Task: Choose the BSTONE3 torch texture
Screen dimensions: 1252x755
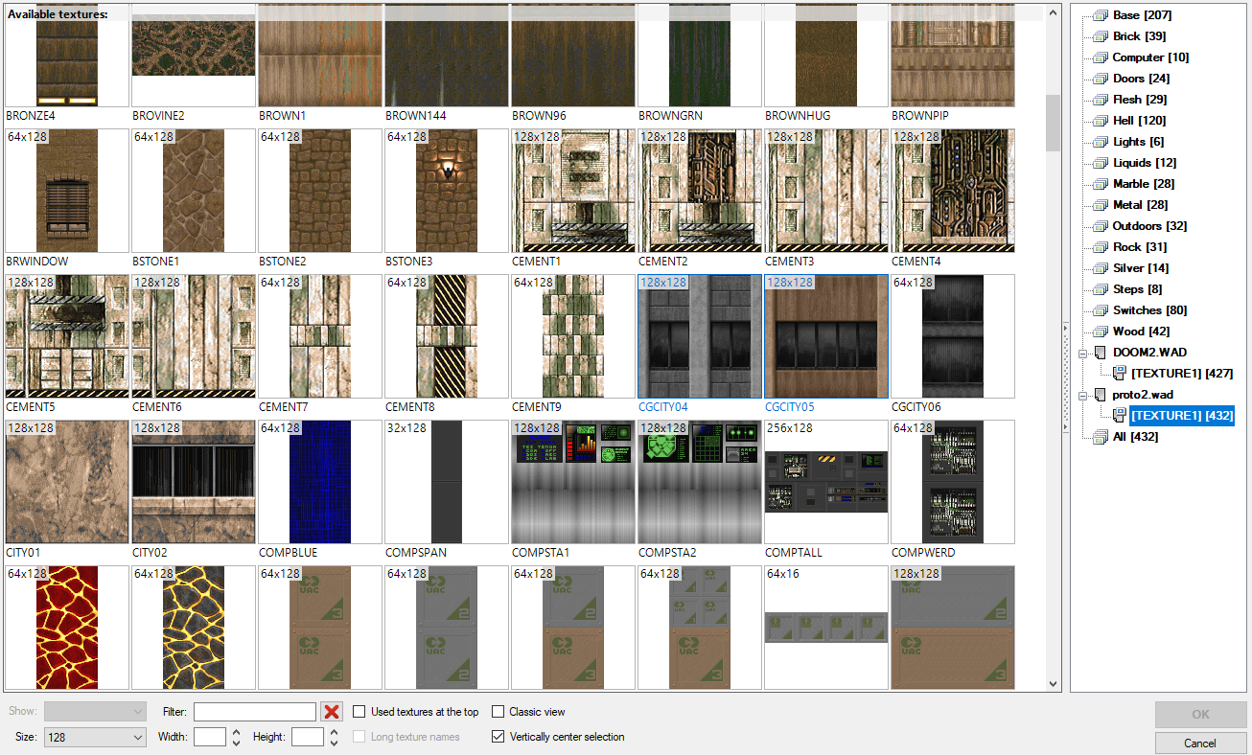Action: 446,191
